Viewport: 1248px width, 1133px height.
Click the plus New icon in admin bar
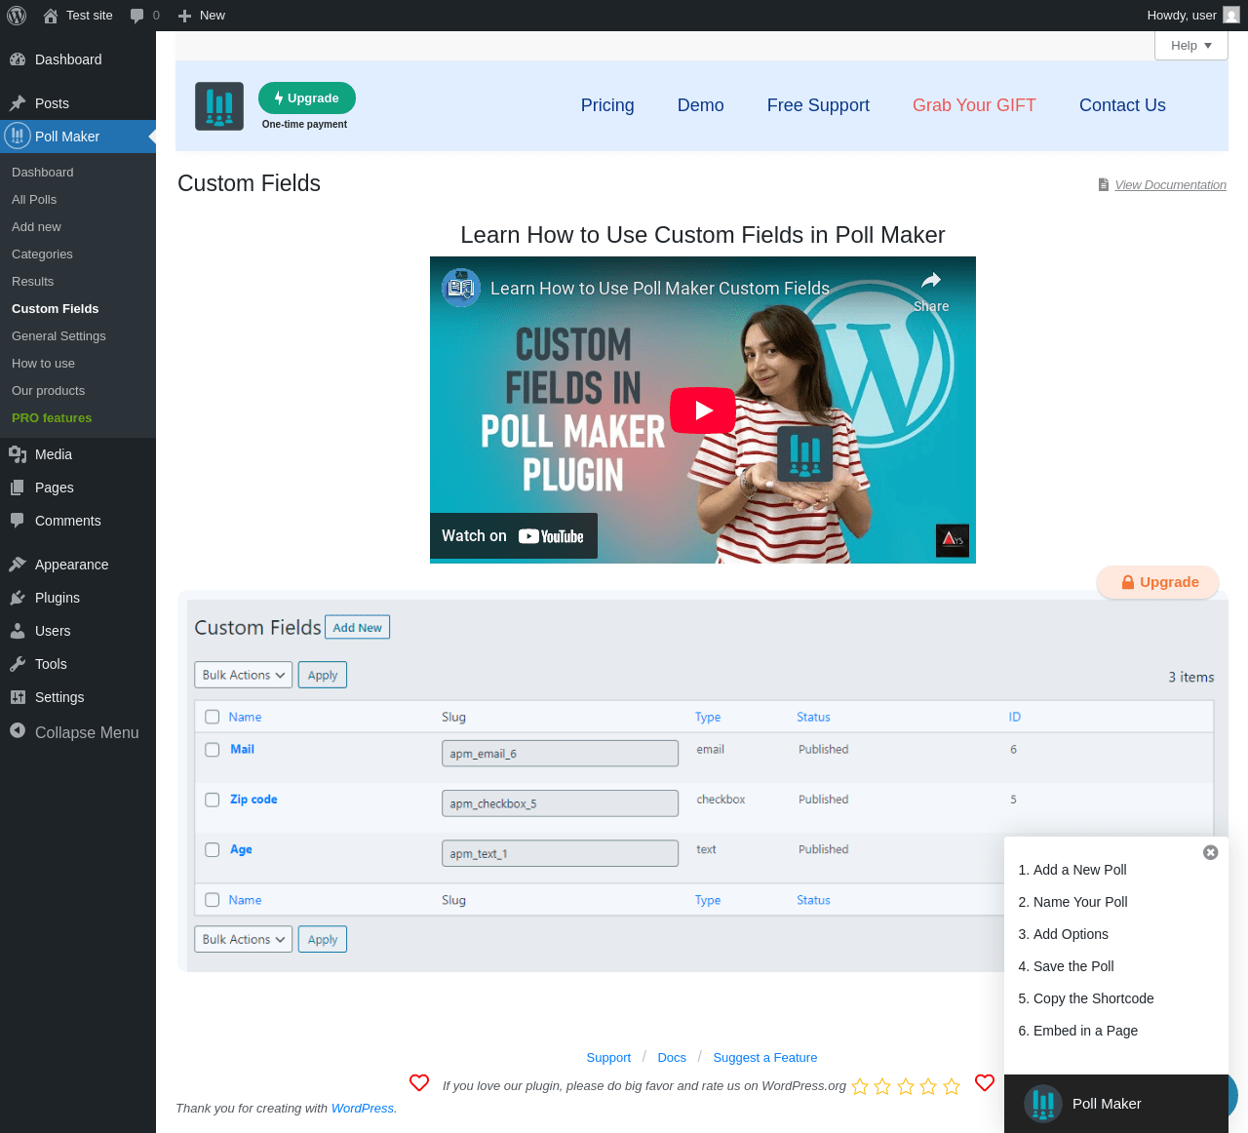point(184,16)
